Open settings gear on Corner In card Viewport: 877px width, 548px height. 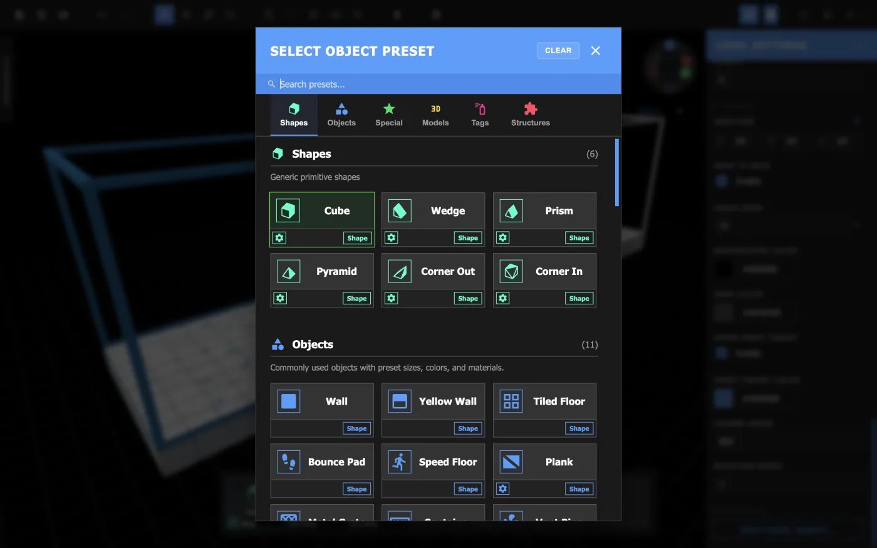coord(502,298)
